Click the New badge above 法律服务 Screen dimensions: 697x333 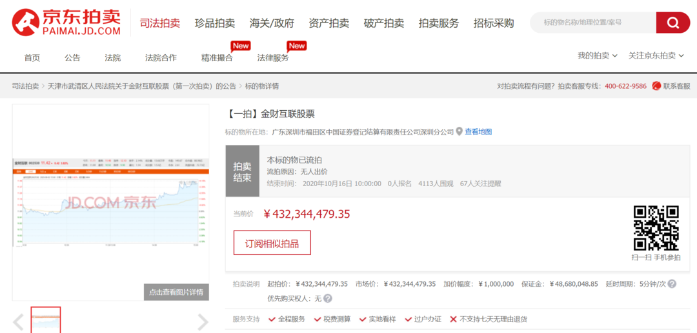pos(296,46)
